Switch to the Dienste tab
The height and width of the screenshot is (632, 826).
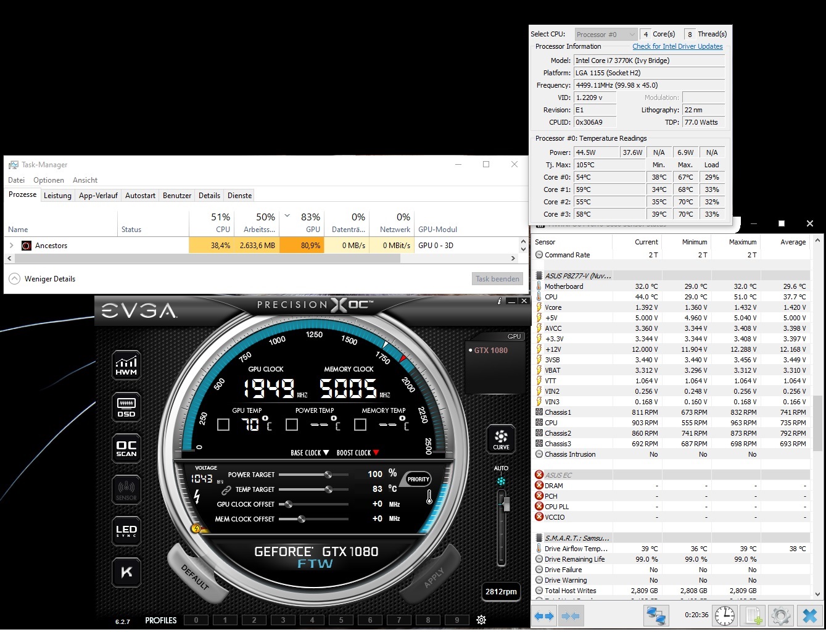pos(239,196)
